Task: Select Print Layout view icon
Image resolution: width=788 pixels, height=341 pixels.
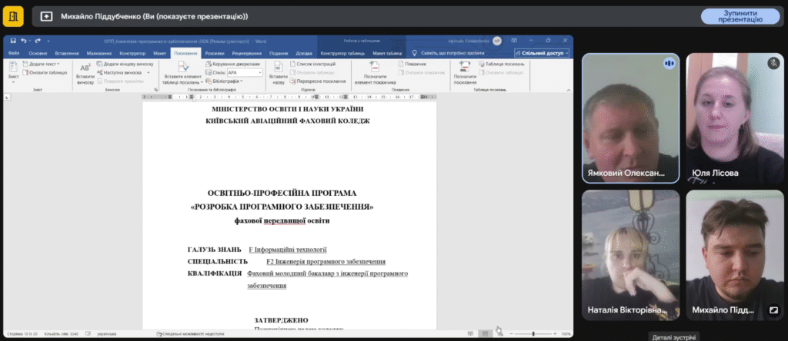Action: tap(485, 333)
